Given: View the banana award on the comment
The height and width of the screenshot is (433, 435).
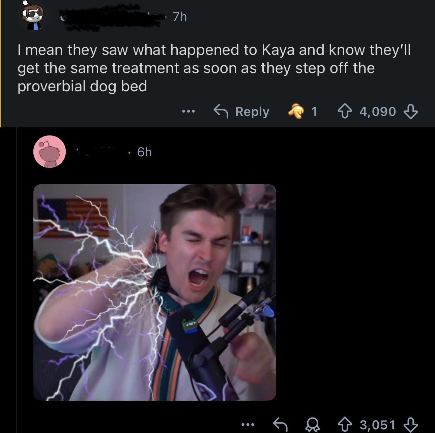Looking at the screenshot, I should (302, 111).
